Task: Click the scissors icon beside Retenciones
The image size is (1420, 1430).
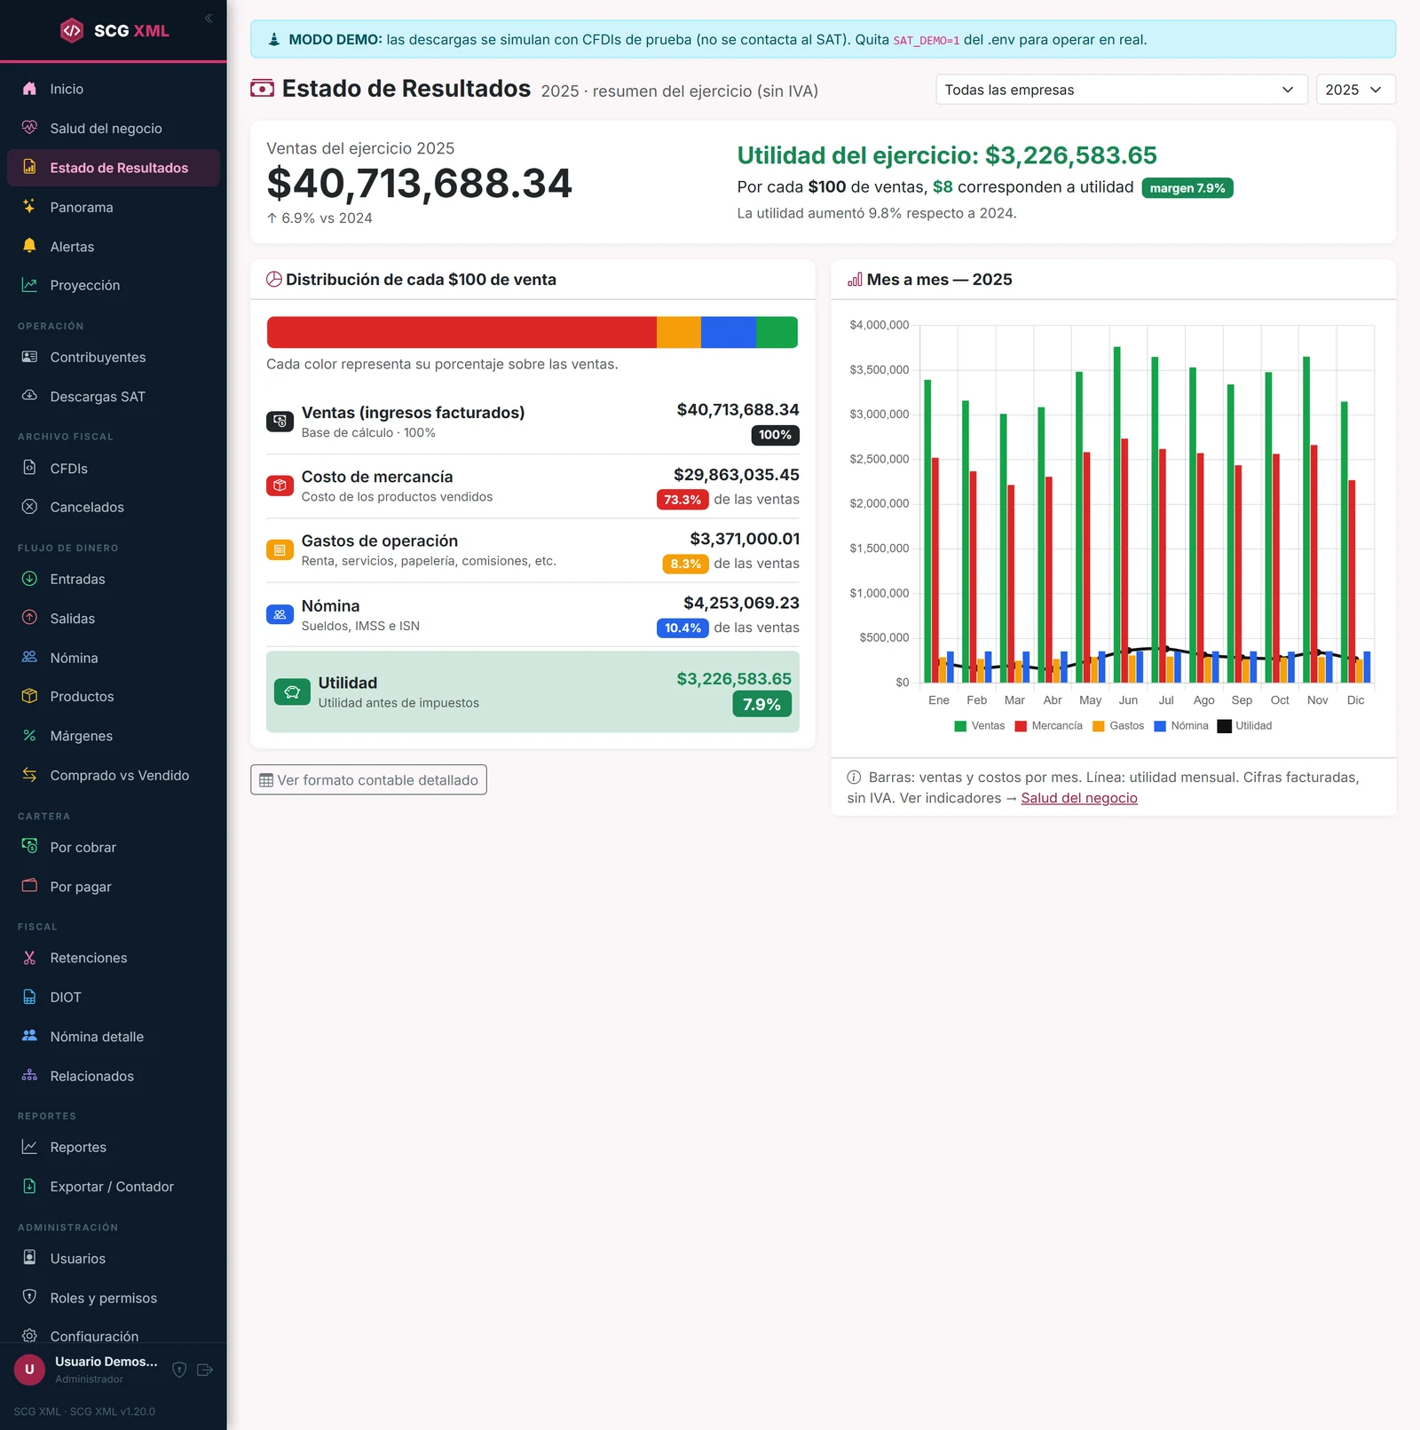Action: 29,958
